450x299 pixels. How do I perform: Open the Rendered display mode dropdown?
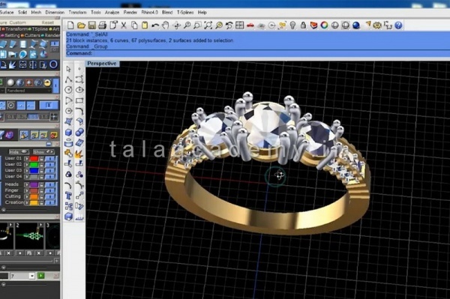tap(28, 91)
